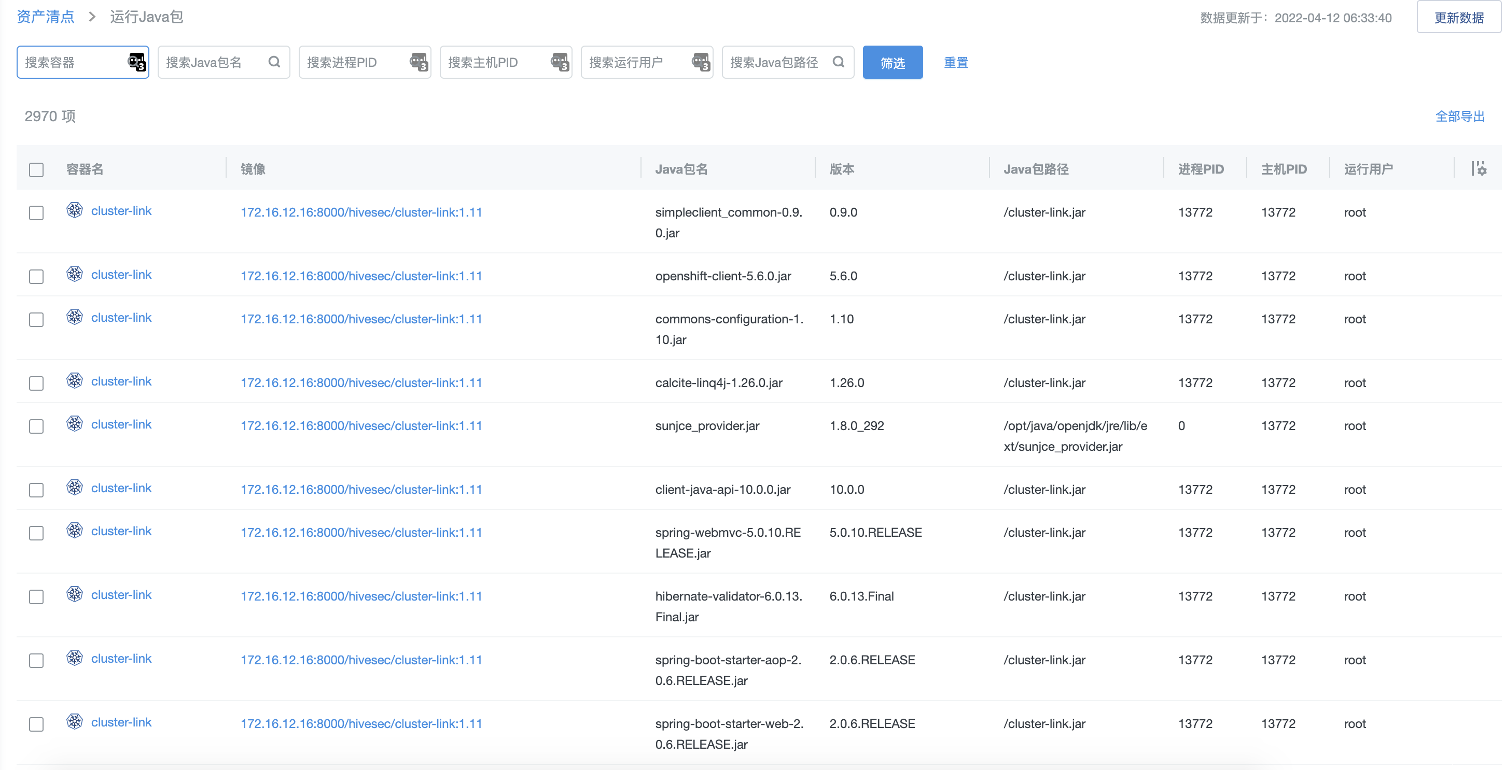The width and height of the screenshot is (1505, 770).
Task: Open image link in client-java-api row
Action: (x=361, y=489)
